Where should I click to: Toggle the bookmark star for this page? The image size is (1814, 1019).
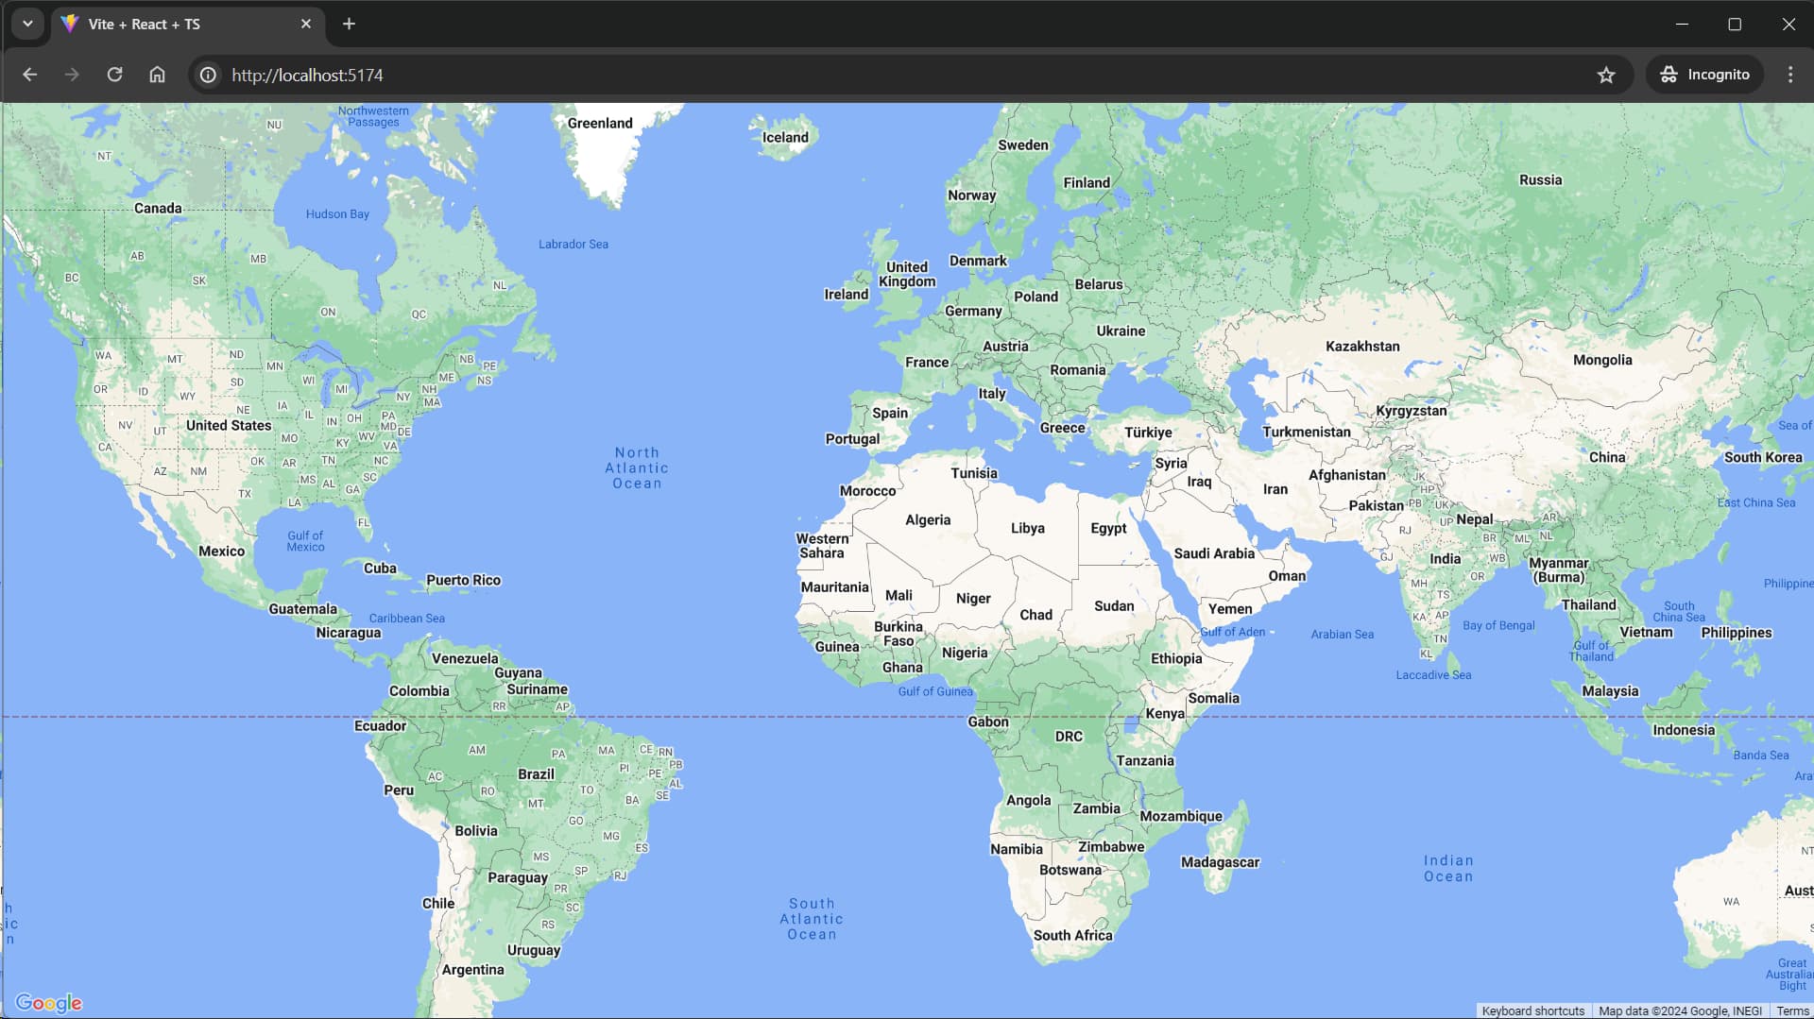click(1606, 75)
